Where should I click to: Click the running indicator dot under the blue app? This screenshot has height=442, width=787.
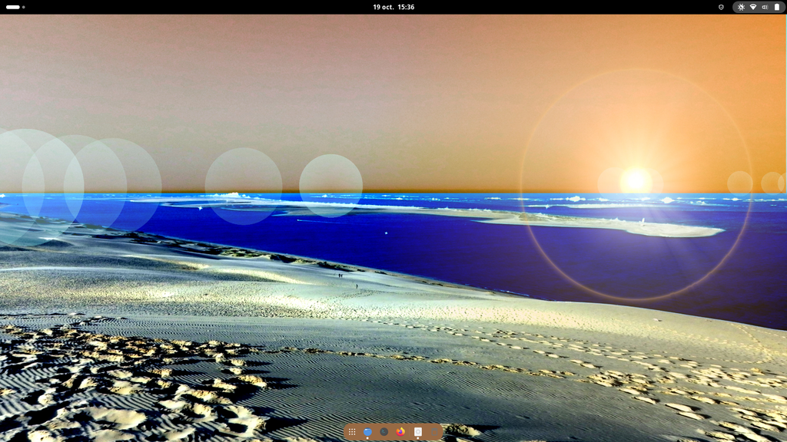coord(367,439)
